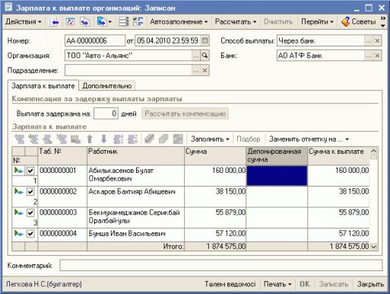Image resolution: width=390 pixels, height=294 pixels.
Task: Clear the Банк field with X
Action: click(377, 56)
